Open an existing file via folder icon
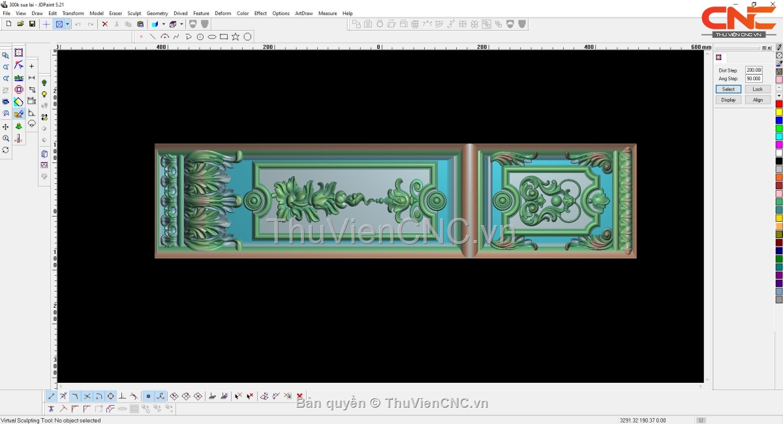This screenshot has width=783, height=424. [x=20, y=24]
